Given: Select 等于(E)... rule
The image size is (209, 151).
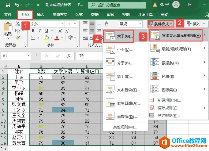Looking at the screenshot, I should click(x=125, y=77).
